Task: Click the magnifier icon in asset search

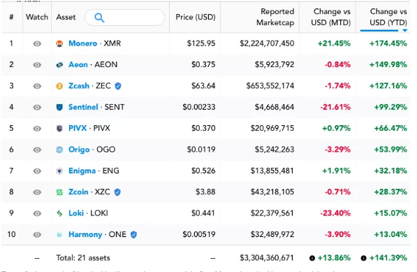Action: point(99,17)
